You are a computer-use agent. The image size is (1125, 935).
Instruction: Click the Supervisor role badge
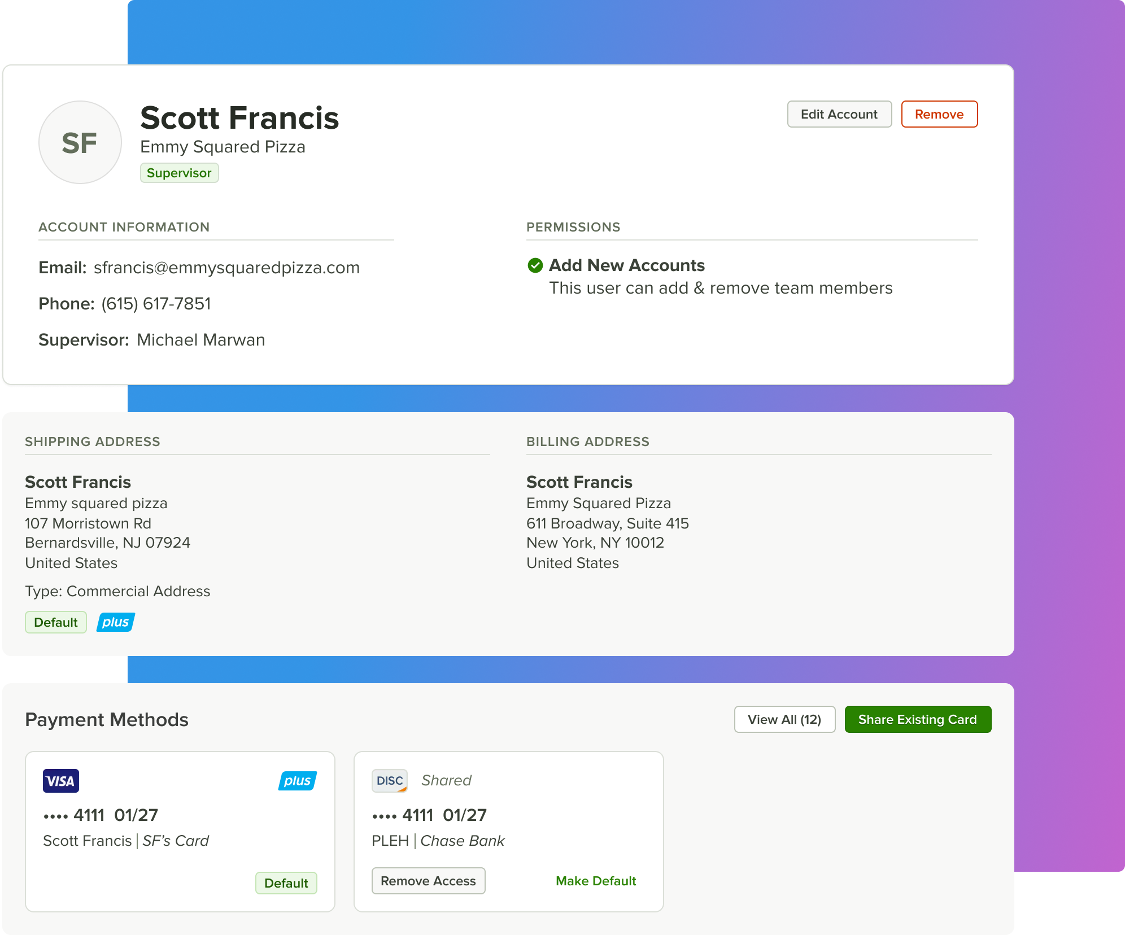(x=179, y=173)
